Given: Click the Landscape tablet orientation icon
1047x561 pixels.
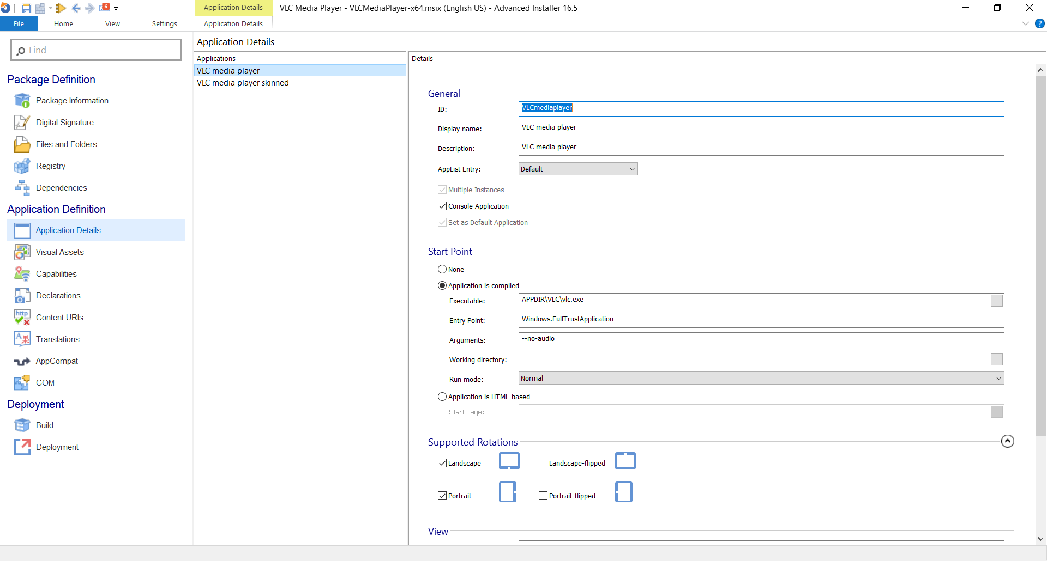Looking at the screenshot, I should pyautogui.click(x=509, y=461).
